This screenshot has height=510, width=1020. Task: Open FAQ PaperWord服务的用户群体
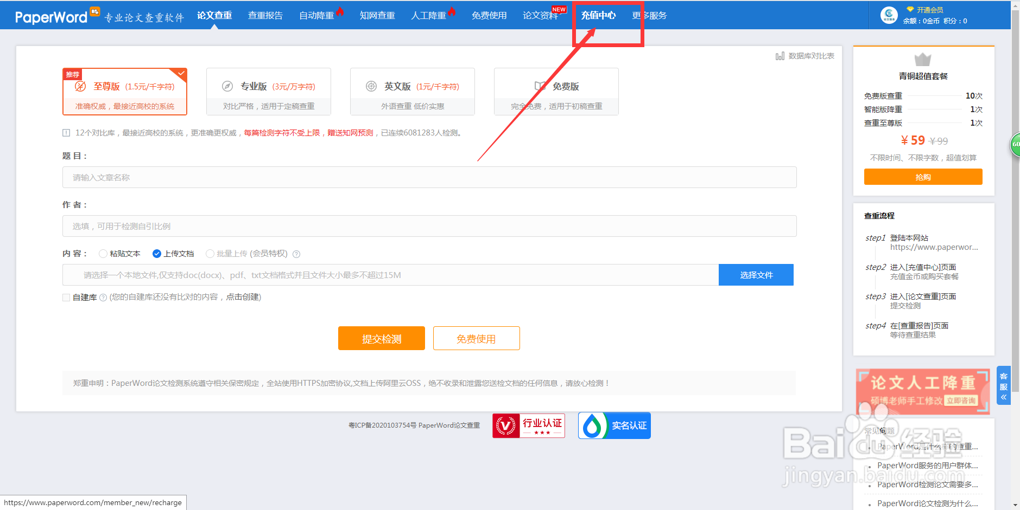(928, 466)
